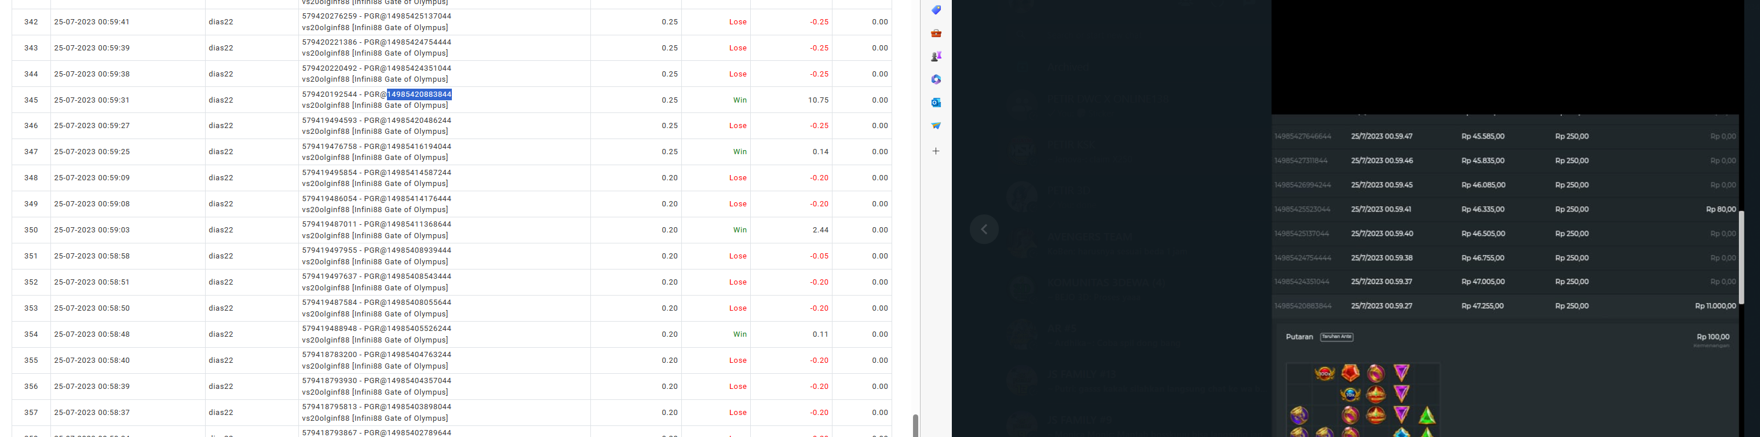
Task: Open the red Tools toolbox sidebar icon
Action: 936,33
